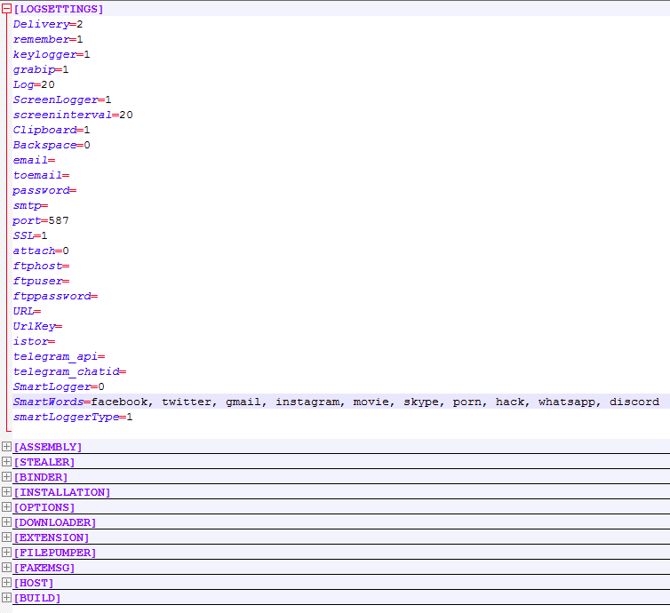Click the smartLoggerType=1 line

(73, 417)
